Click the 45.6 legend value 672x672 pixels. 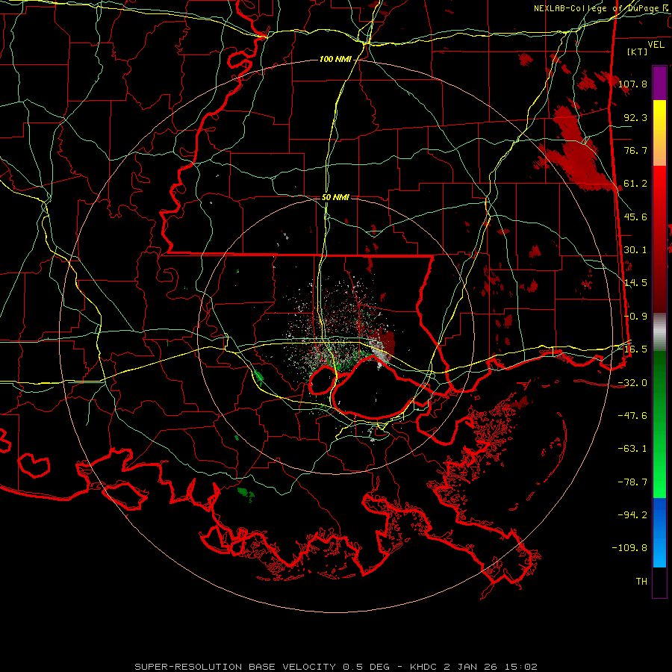pos(635,217)
